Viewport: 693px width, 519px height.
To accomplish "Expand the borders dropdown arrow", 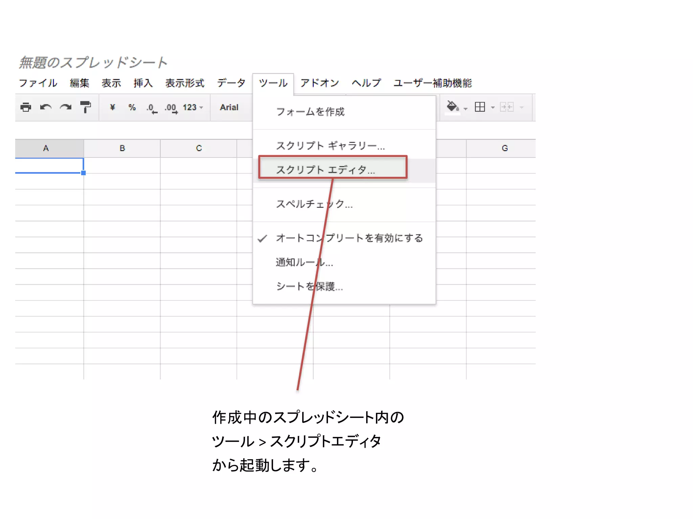I will point(493,108).
